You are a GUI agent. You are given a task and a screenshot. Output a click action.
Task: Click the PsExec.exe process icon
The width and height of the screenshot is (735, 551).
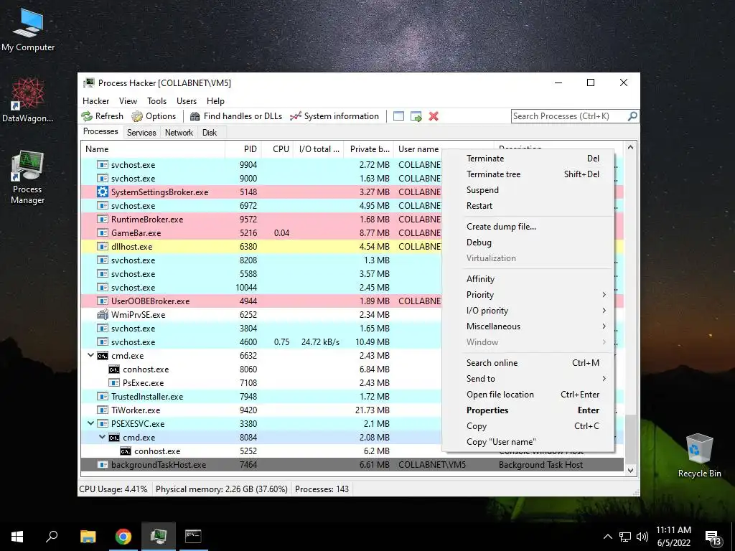[x=114, y=383]
